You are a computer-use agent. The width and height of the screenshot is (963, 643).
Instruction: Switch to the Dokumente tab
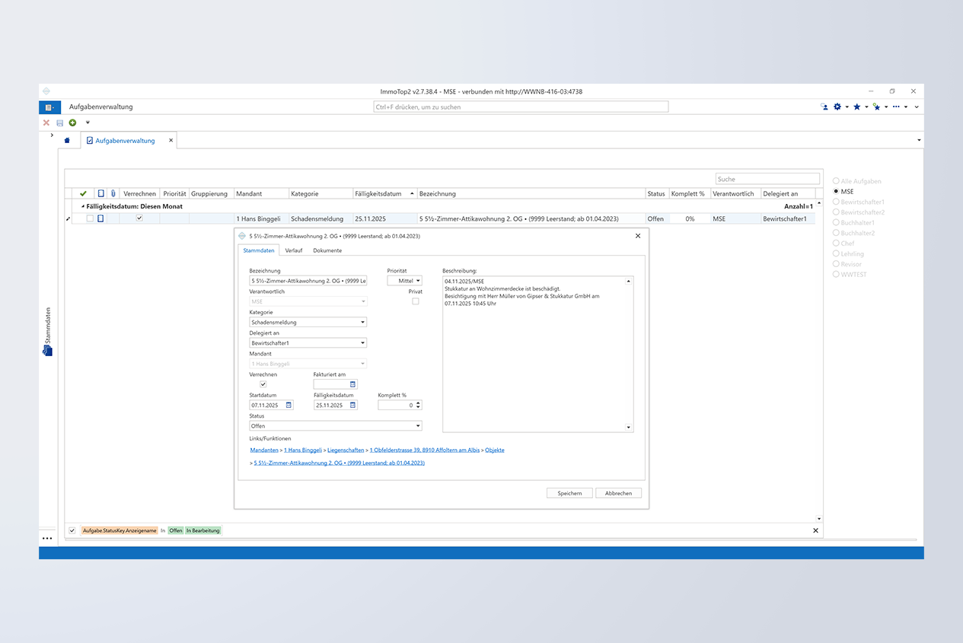tap(327, 250)
